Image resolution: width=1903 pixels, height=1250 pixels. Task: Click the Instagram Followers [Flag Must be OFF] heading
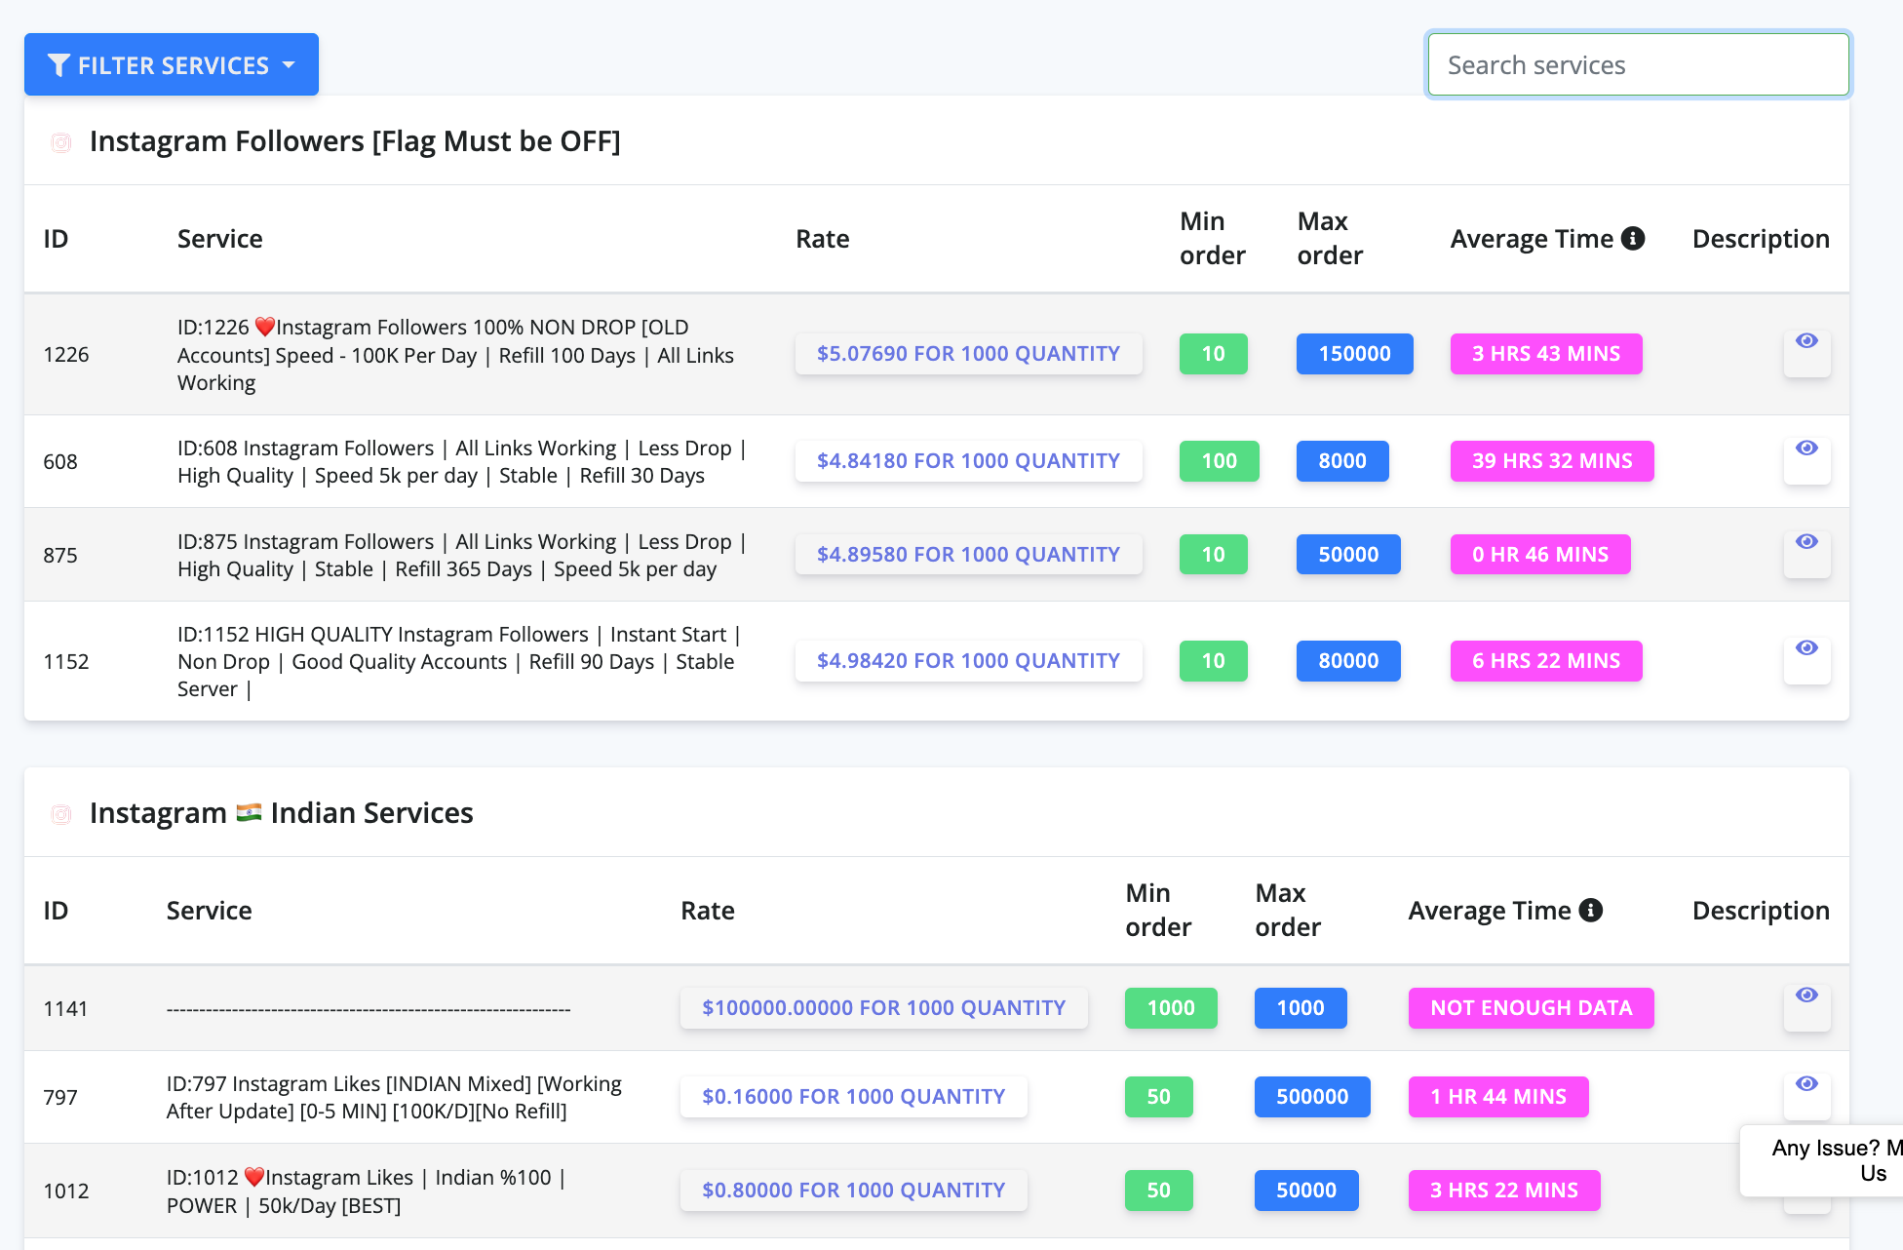click(355, 141)
